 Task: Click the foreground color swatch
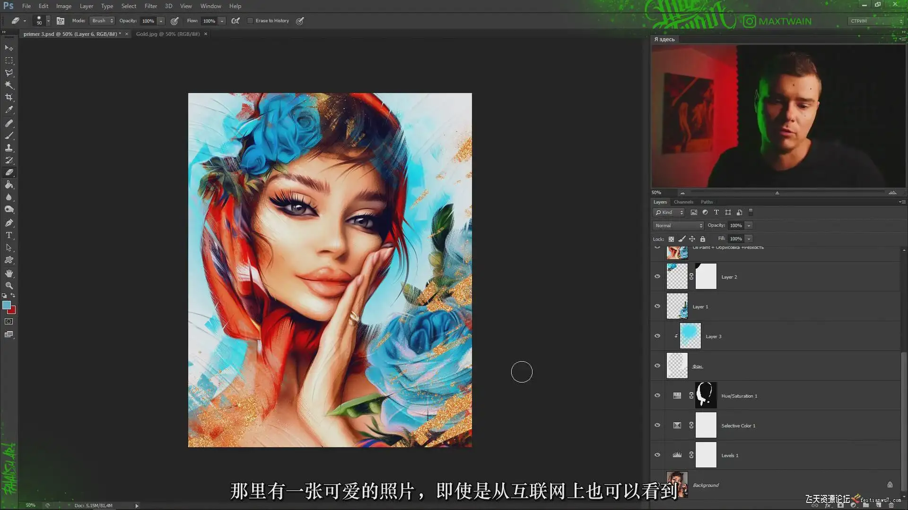click(6, 305)
